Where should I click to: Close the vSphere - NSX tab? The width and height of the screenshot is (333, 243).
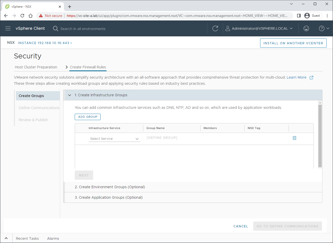tap(60, 7)
